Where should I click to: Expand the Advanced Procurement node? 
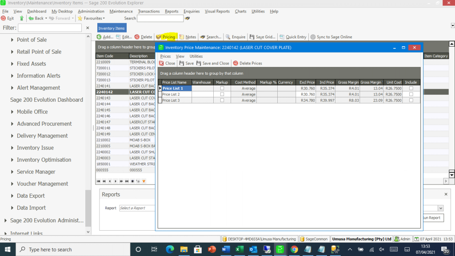point(12,124)
